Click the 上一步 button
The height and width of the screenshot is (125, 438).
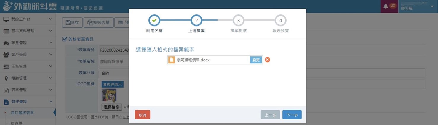coord(270,115)
